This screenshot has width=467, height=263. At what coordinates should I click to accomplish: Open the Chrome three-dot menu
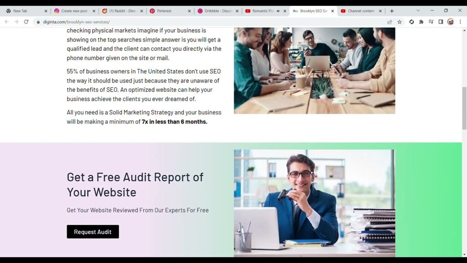click(460, 22)
